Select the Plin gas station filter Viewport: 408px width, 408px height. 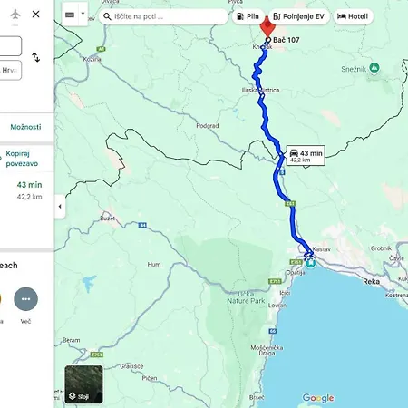248,16
